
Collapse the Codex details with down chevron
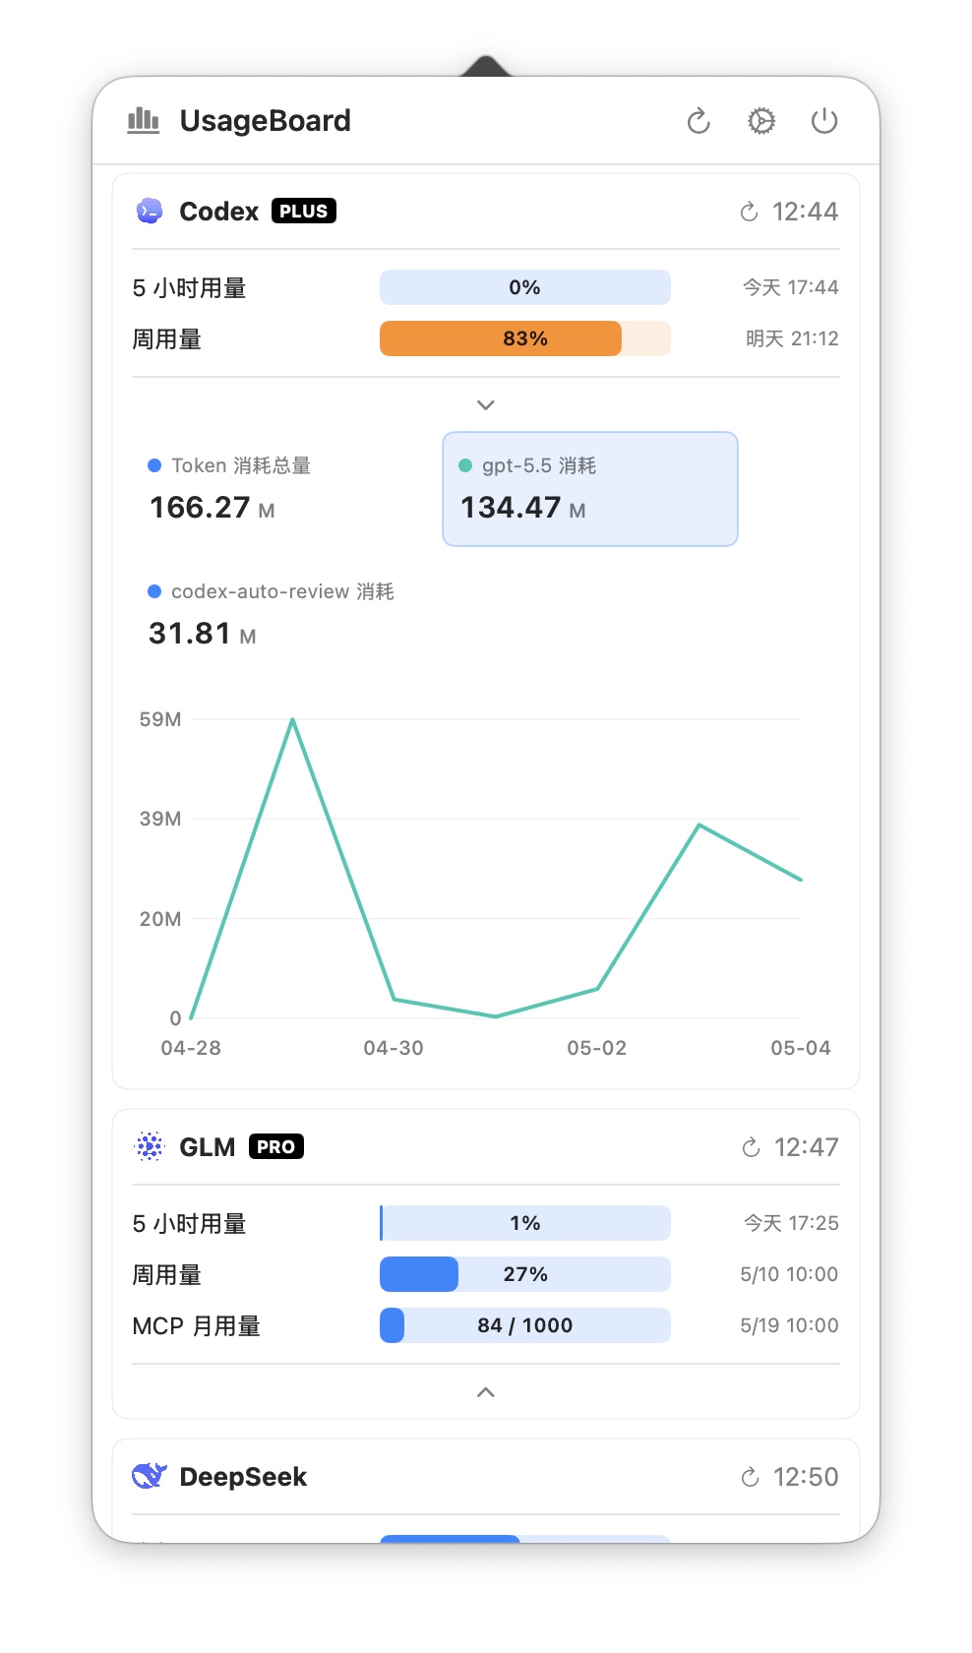[x=486, y=405]
